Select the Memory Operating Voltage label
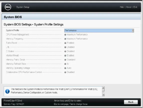The width and height of the screenshot is (143, 108). (18, 68)
